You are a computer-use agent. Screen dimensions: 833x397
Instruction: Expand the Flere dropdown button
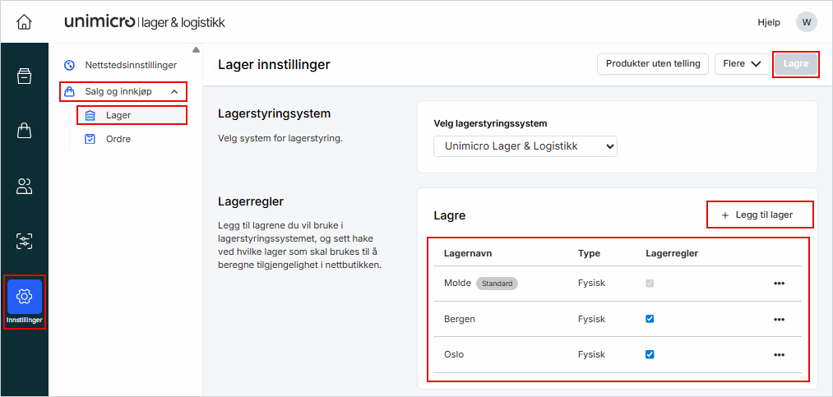pyautogui.click(x=742, y=64)
